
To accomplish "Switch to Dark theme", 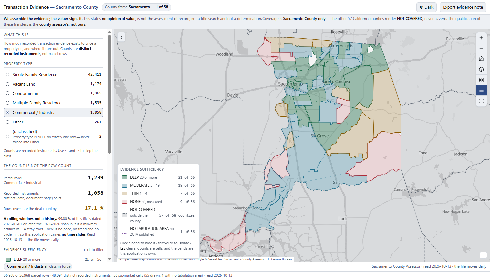I will [x=427, y=7].
